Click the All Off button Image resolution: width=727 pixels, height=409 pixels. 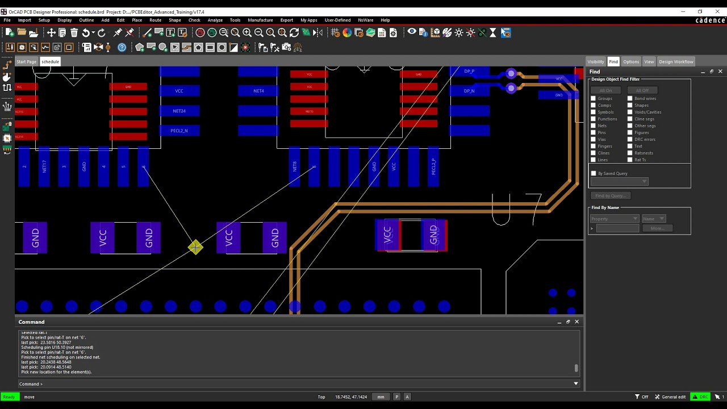coord(642,90)
